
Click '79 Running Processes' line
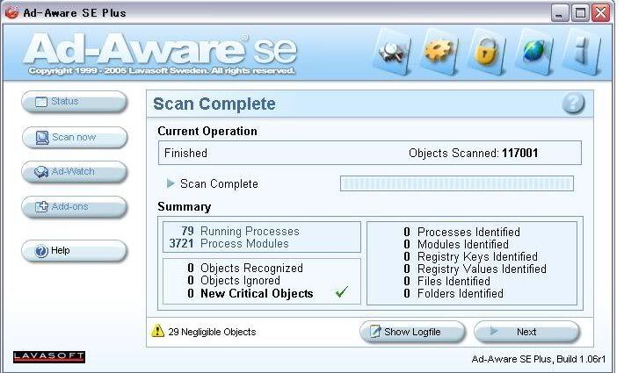pos(240,231)
